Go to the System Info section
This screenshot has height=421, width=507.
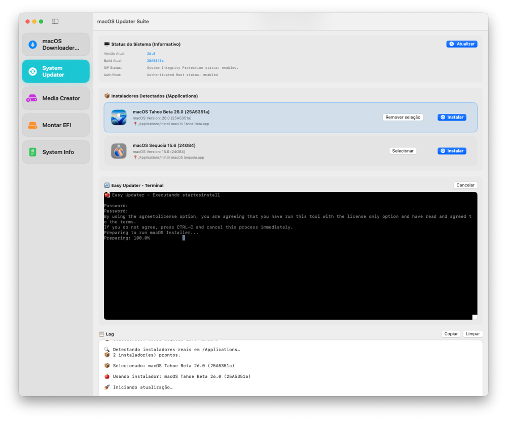[56, 152]
